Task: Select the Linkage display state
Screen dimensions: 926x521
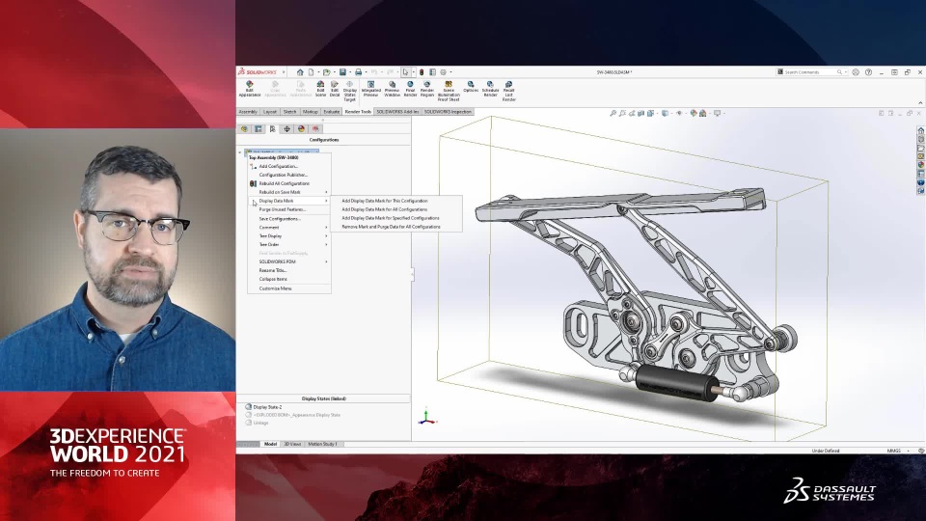Action: pos(257,423)
